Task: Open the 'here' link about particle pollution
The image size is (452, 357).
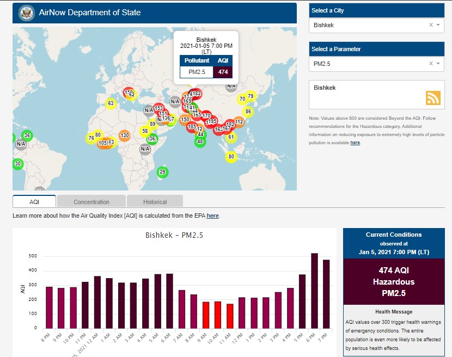Action: [x=355, y=143]
